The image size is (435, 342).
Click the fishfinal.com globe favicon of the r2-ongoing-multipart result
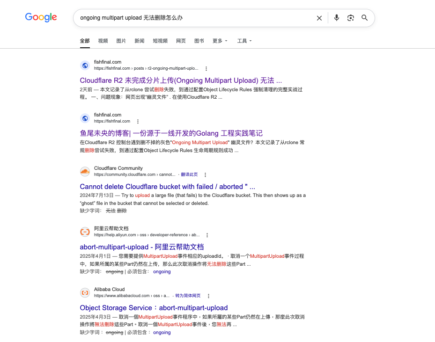pyautogui.click(x=85, y=65)
